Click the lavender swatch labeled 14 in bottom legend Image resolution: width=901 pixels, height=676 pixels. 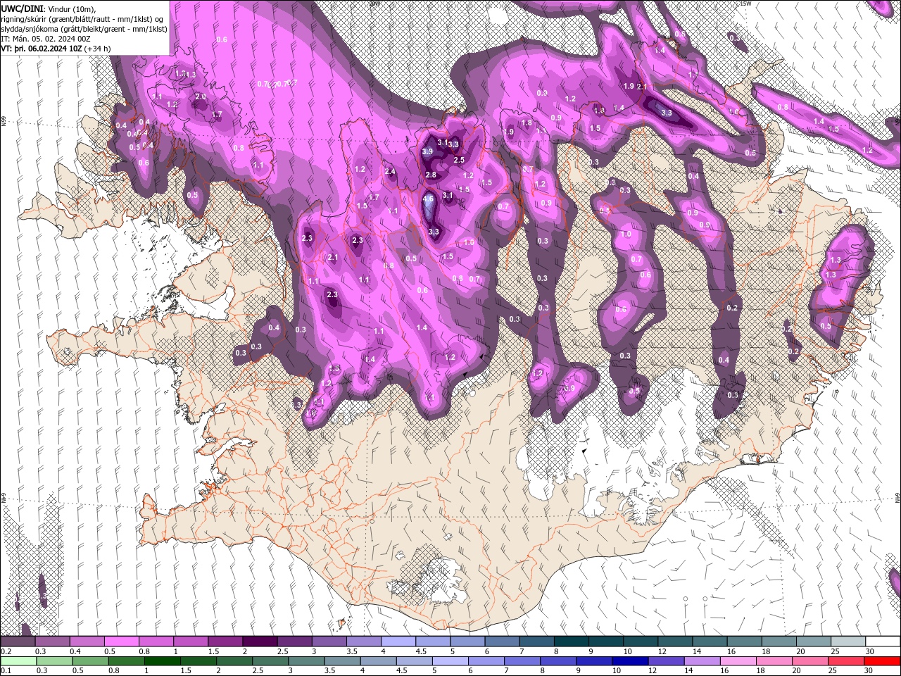pos(702,661)
